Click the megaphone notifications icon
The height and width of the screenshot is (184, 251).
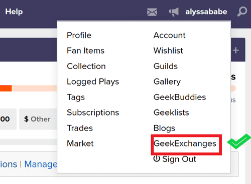174,12
